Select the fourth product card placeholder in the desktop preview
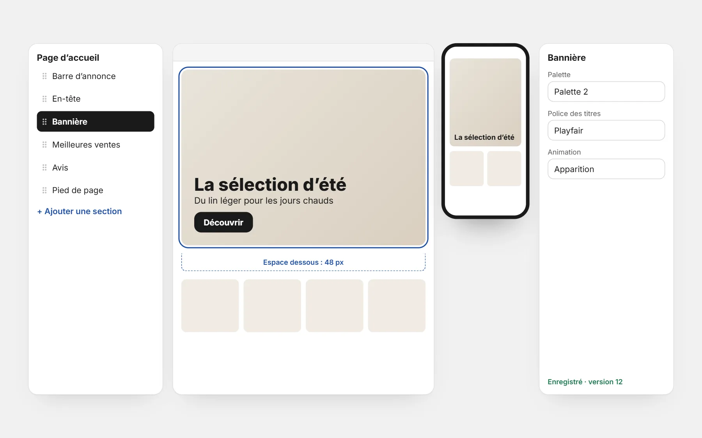Screen dimensions: 702x438 (397, 306)
